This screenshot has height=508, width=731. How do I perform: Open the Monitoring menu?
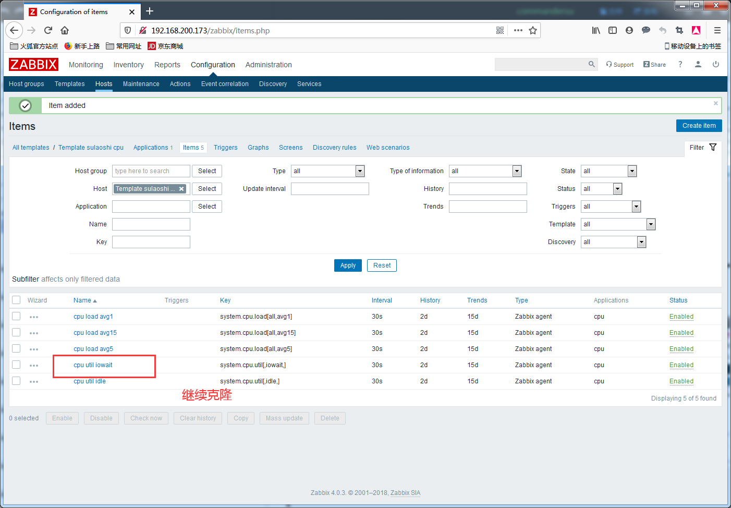(86, 65)
